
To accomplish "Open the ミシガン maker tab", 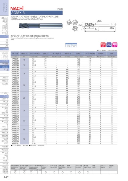I will tap(4, 161).
